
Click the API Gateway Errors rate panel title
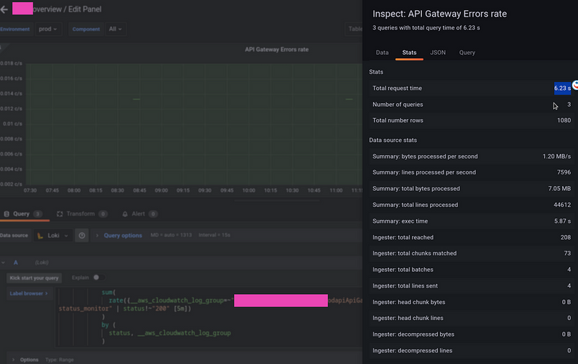277,50
